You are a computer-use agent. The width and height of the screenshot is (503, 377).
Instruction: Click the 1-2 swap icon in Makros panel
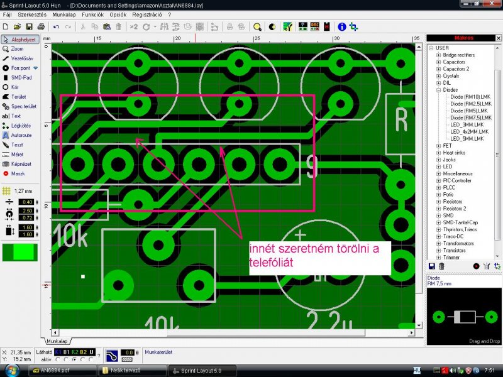[497, 266]
